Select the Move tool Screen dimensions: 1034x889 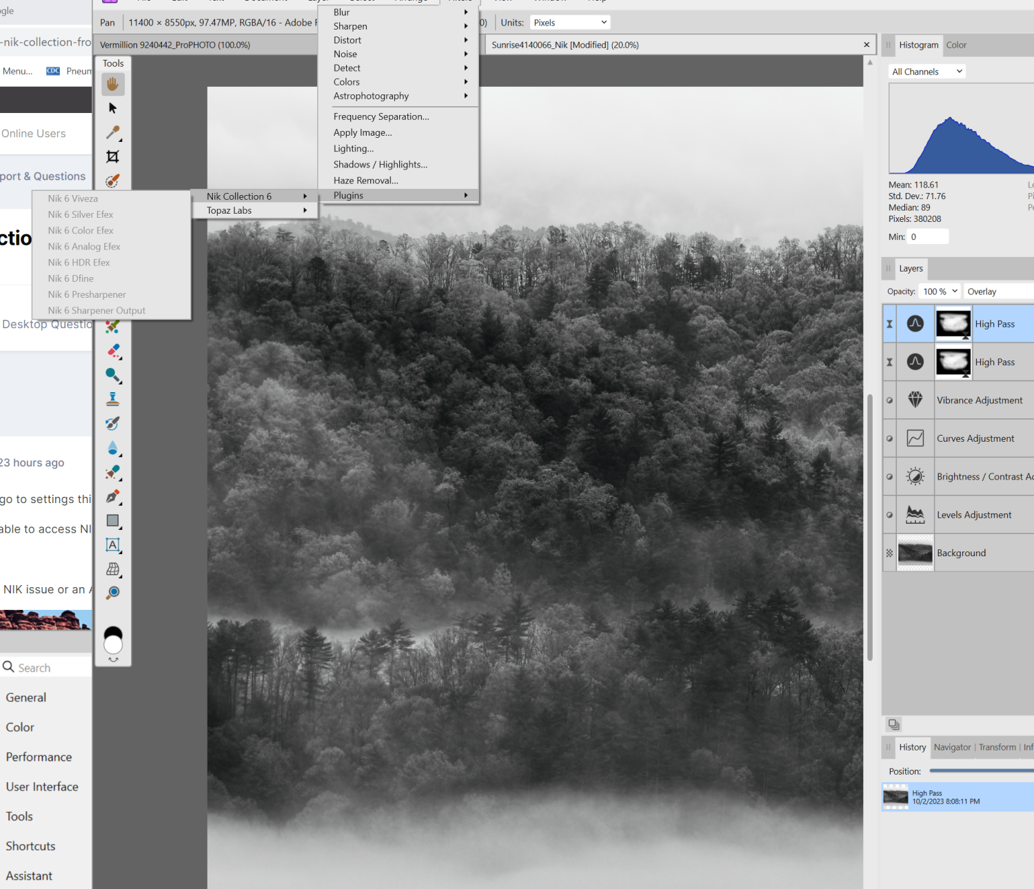[x=112, y=108]
